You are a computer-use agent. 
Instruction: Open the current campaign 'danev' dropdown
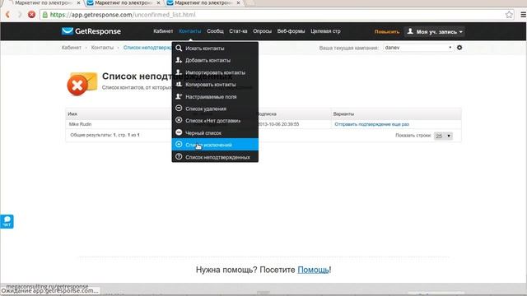tap(418, 48)
